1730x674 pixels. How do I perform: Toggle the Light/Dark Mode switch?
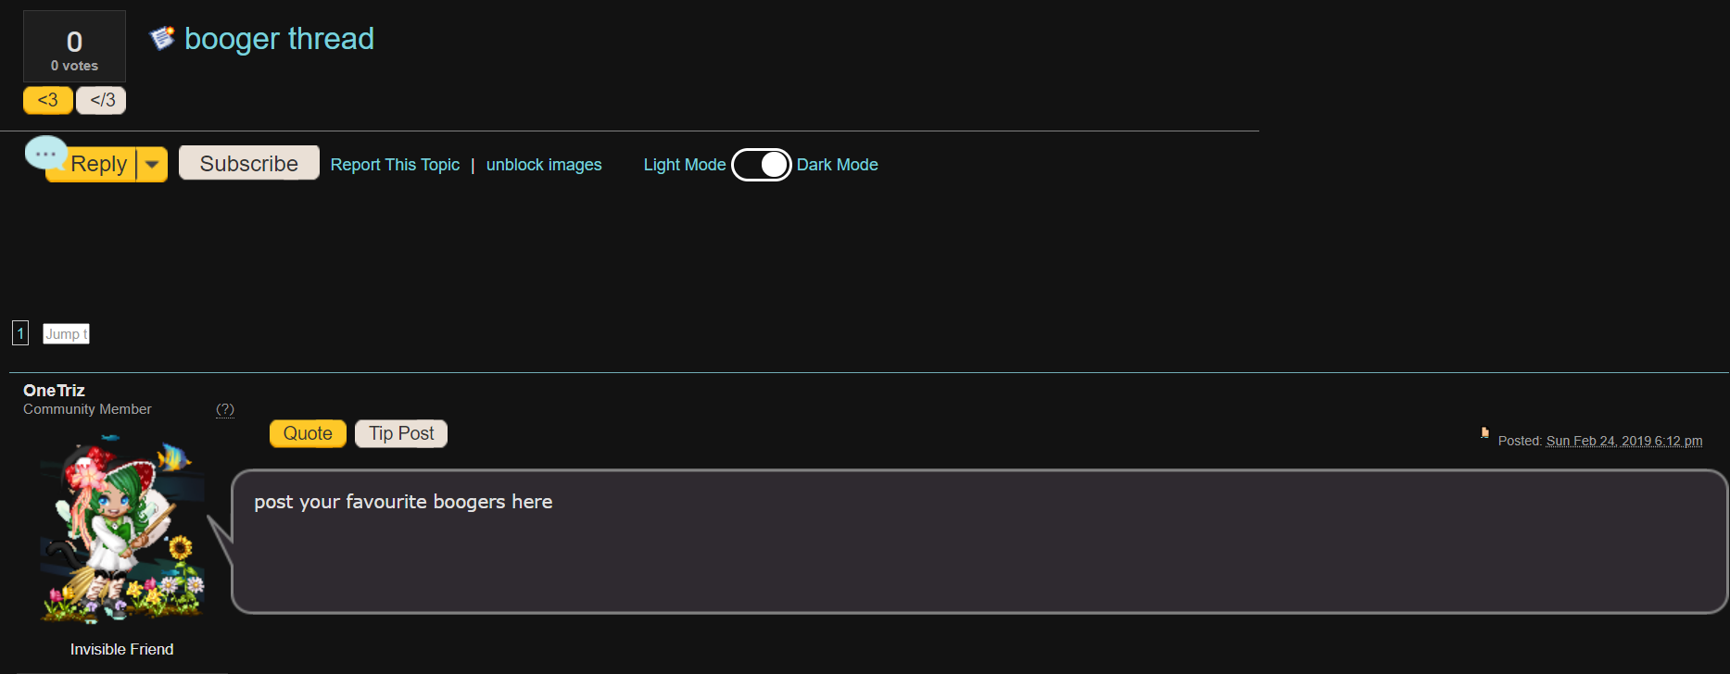761,165
